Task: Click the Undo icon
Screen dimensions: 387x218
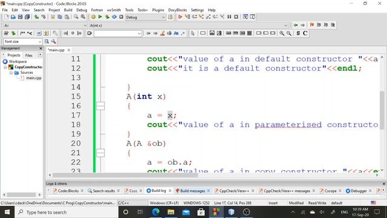Action: (x=36, y=17)
